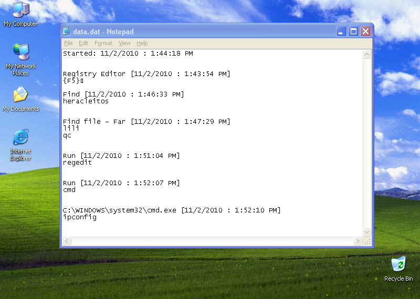Select the My Documents folder icon
Screen dimensions: 420x299
(20, 99)
